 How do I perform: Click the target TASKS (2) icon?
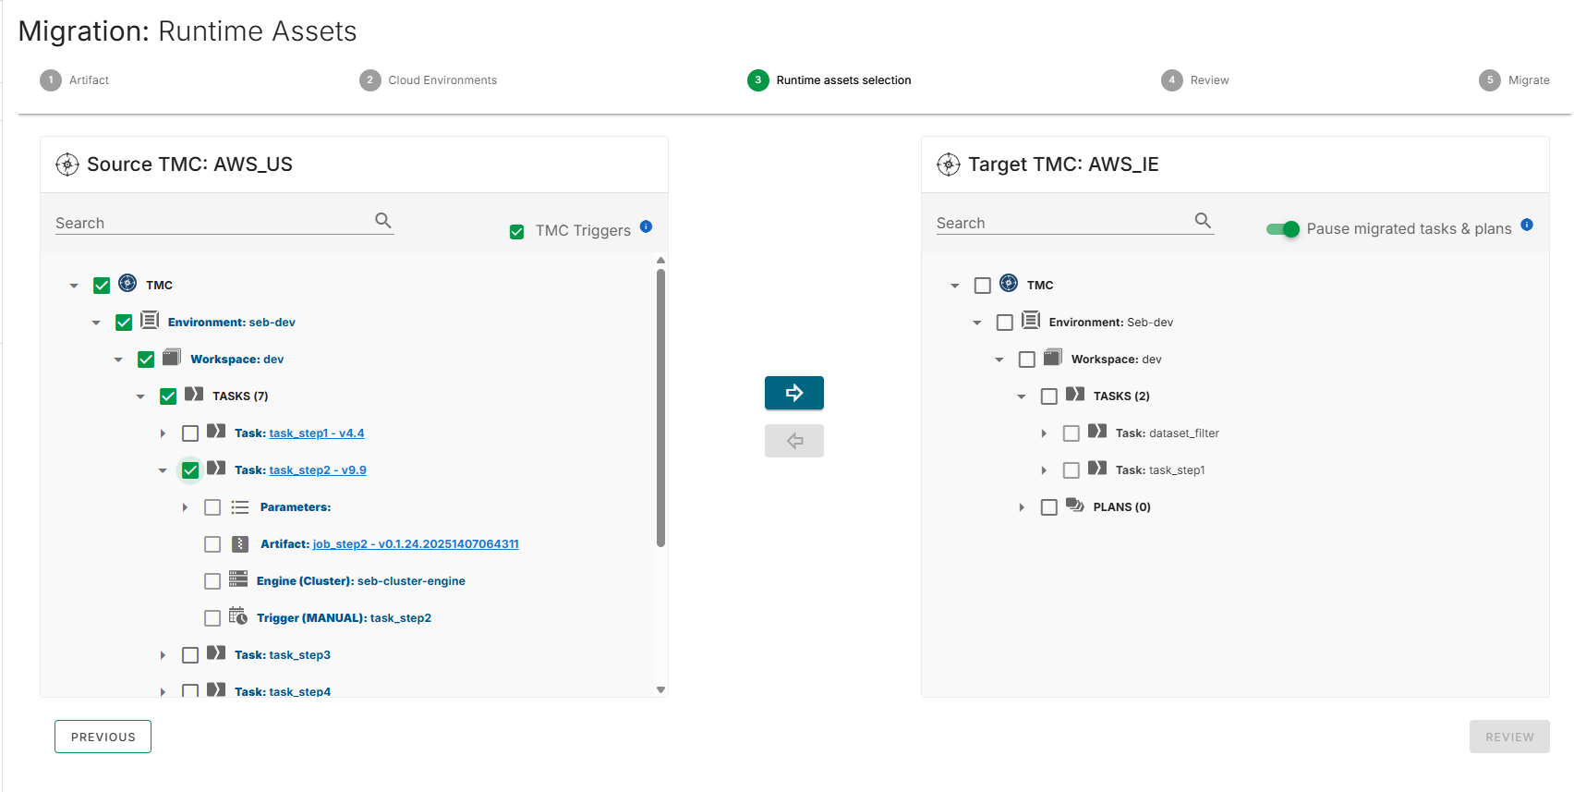click(x=1075, y=394)
